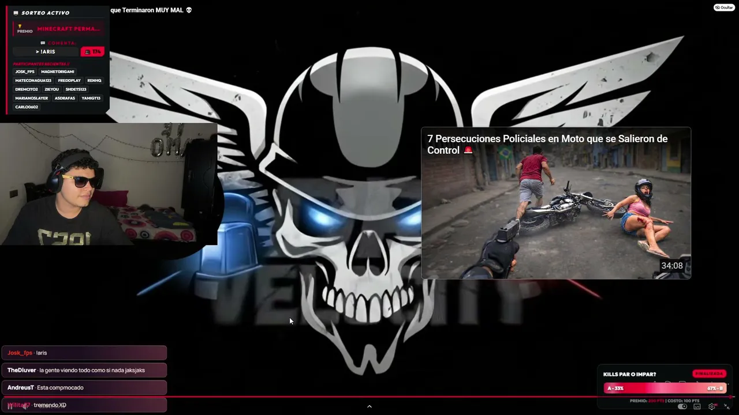Click the SHDETS123 participant chip
Screen dimensions: 739x415
pos(76,89)
